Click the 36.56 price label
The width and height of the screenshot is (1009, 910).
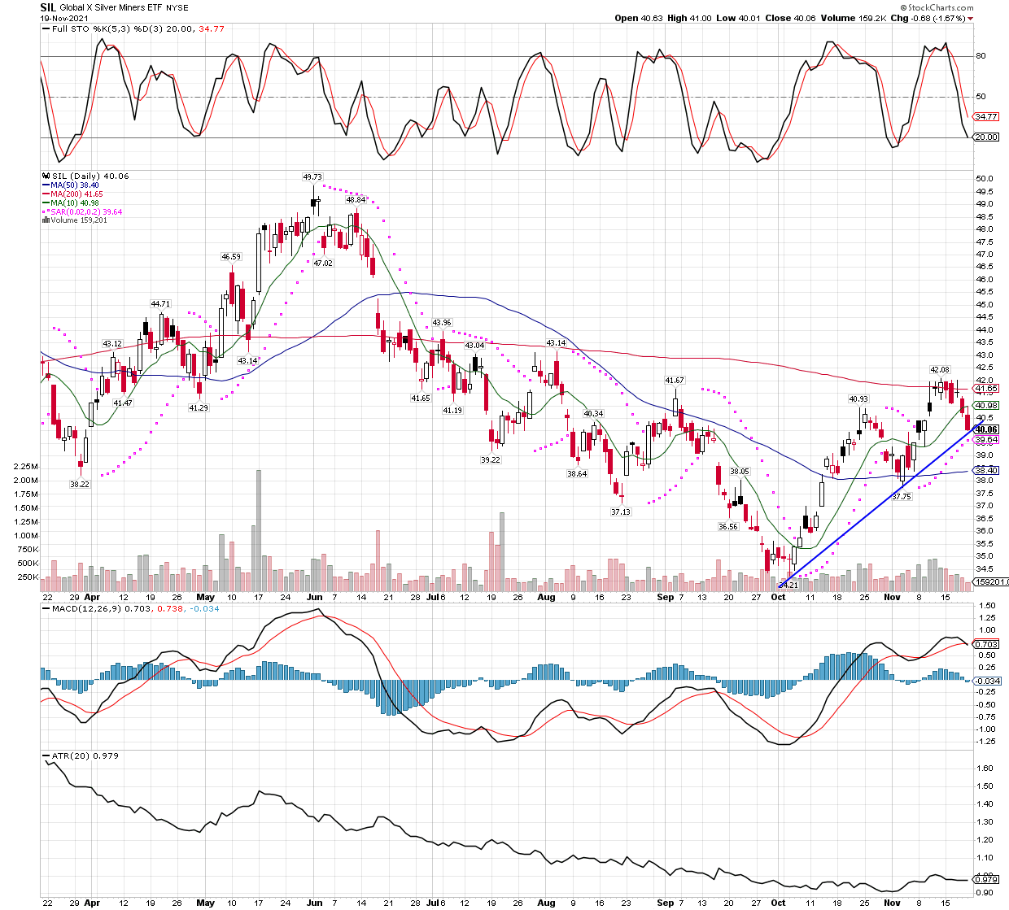pyautogui.click(x=728, y=527)
